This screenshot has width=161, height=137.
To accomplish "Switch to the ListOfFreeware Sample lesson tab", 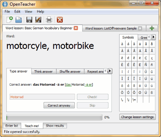I will point(111,29).
